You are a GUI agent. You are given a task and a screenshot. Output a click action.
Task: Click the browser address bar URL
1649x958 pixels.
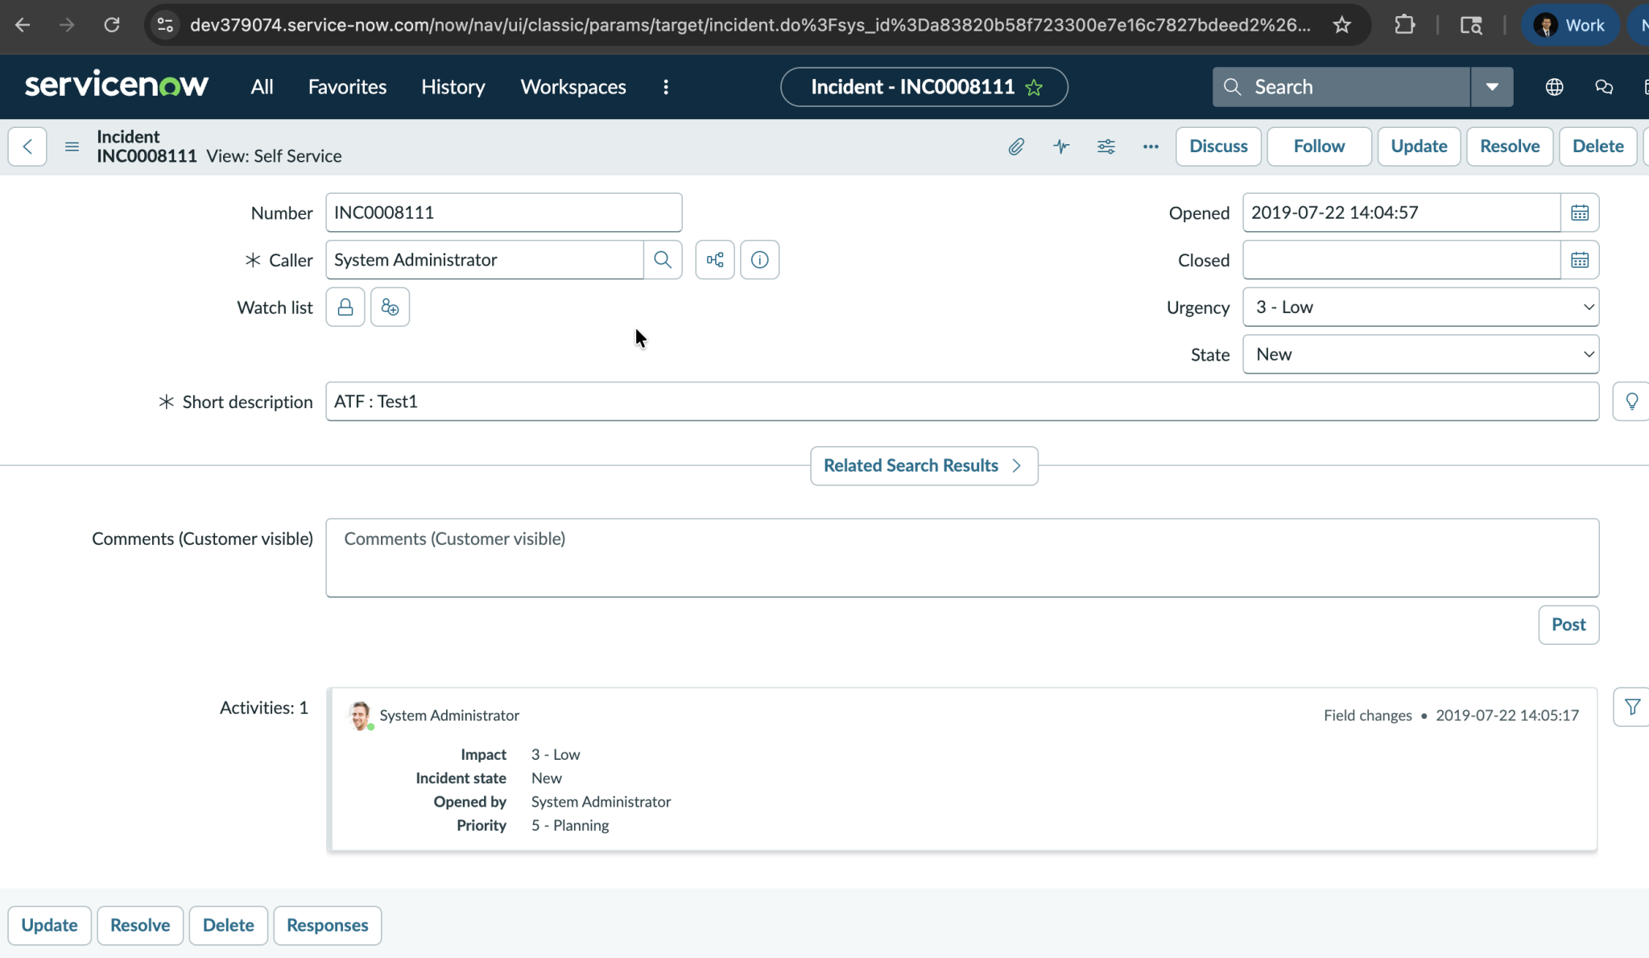(750, 25)
